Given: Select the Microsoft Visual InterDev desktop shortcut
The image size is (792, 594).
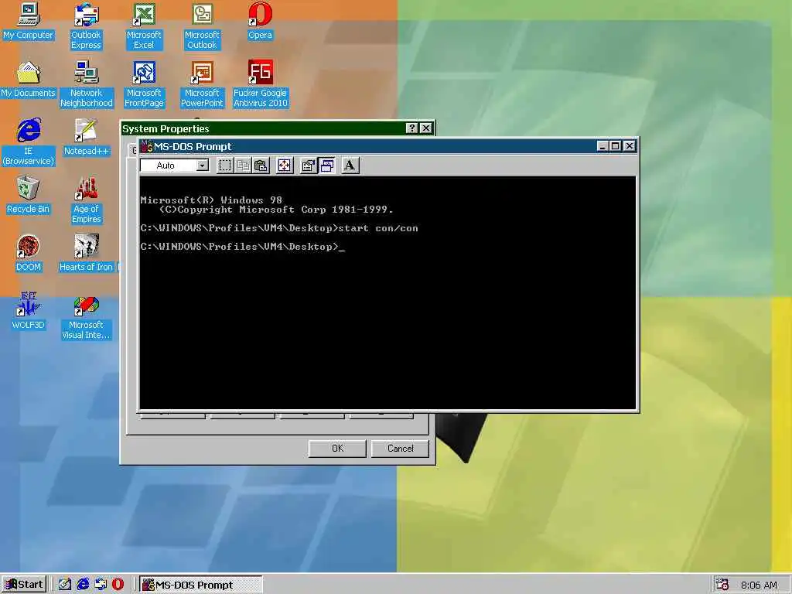Looking at the screenshot, I should [x=87, y=316].
